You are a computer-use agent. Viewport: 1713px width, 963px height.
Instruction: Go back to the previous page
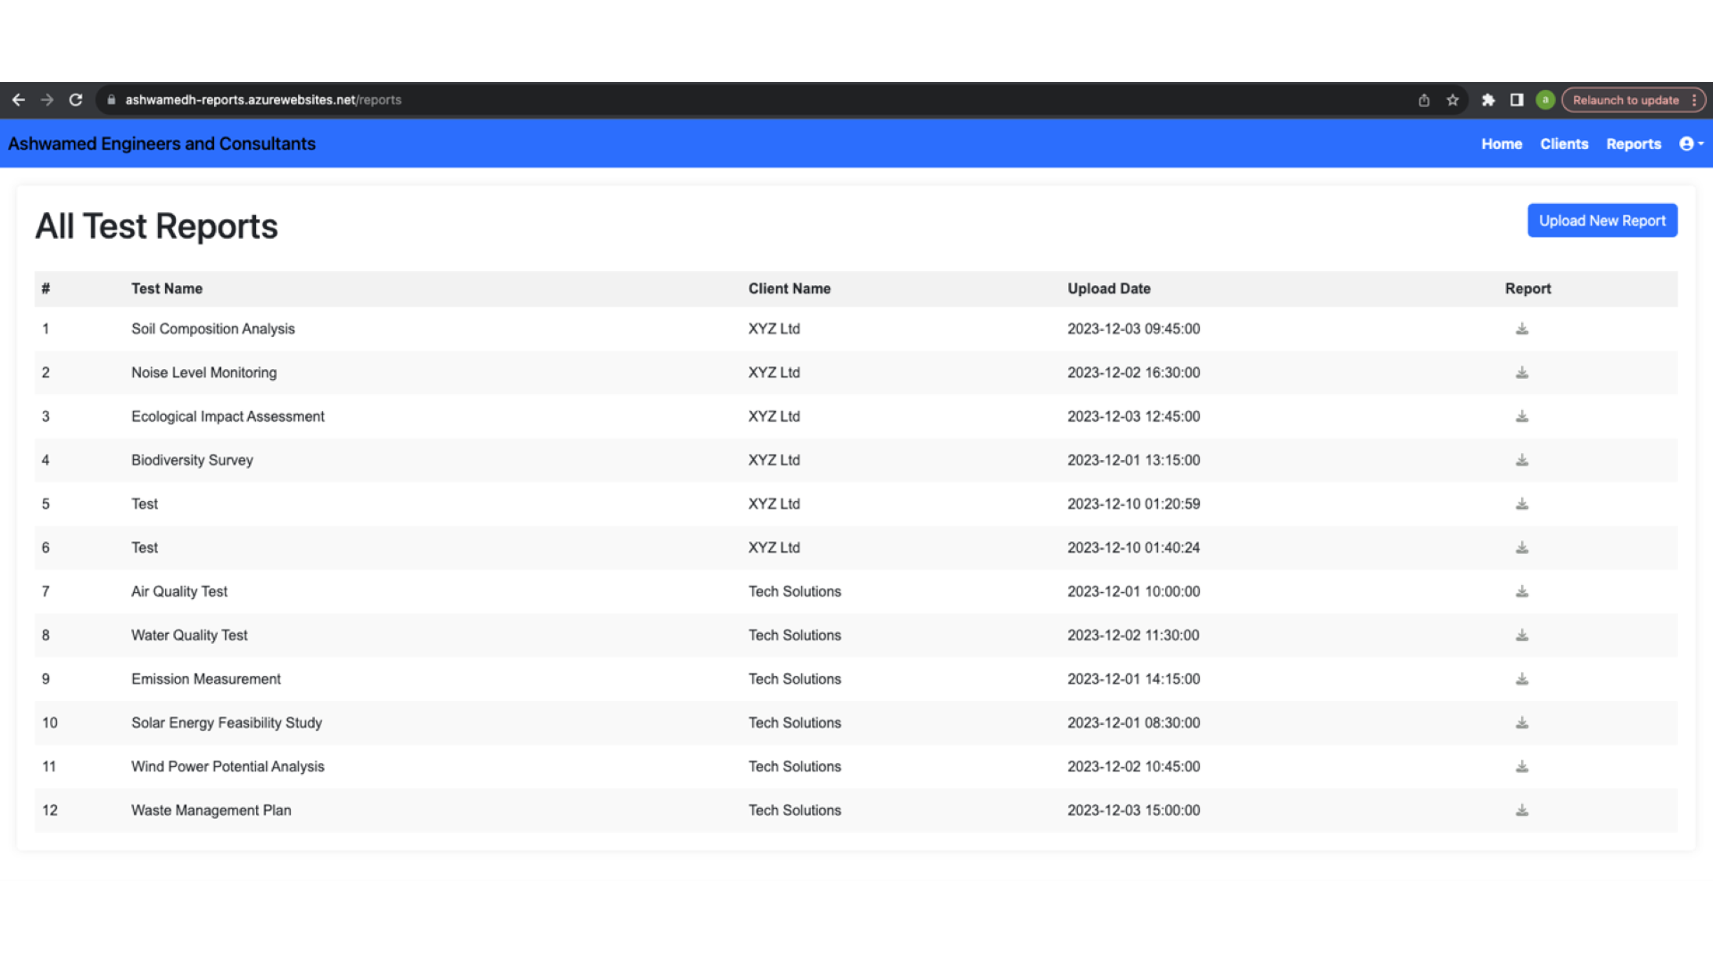tap(19, 100)
